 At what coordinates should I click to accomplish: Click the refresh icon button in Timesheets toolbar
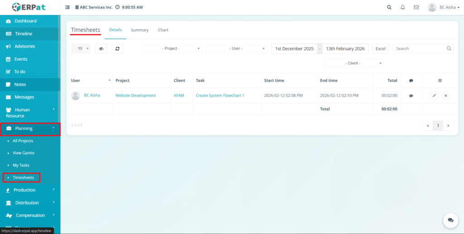click(117, 48)
